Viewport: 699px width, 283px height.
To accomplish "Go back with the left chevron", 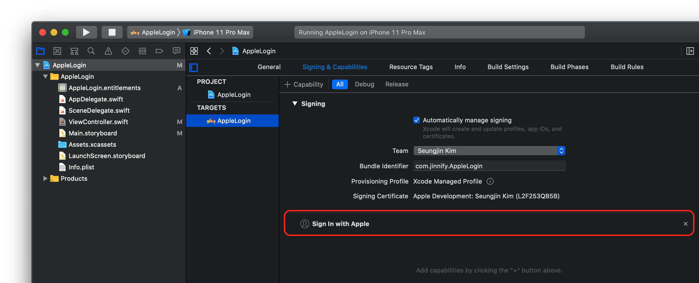I will pyautogui.click(x=209, y=51).
